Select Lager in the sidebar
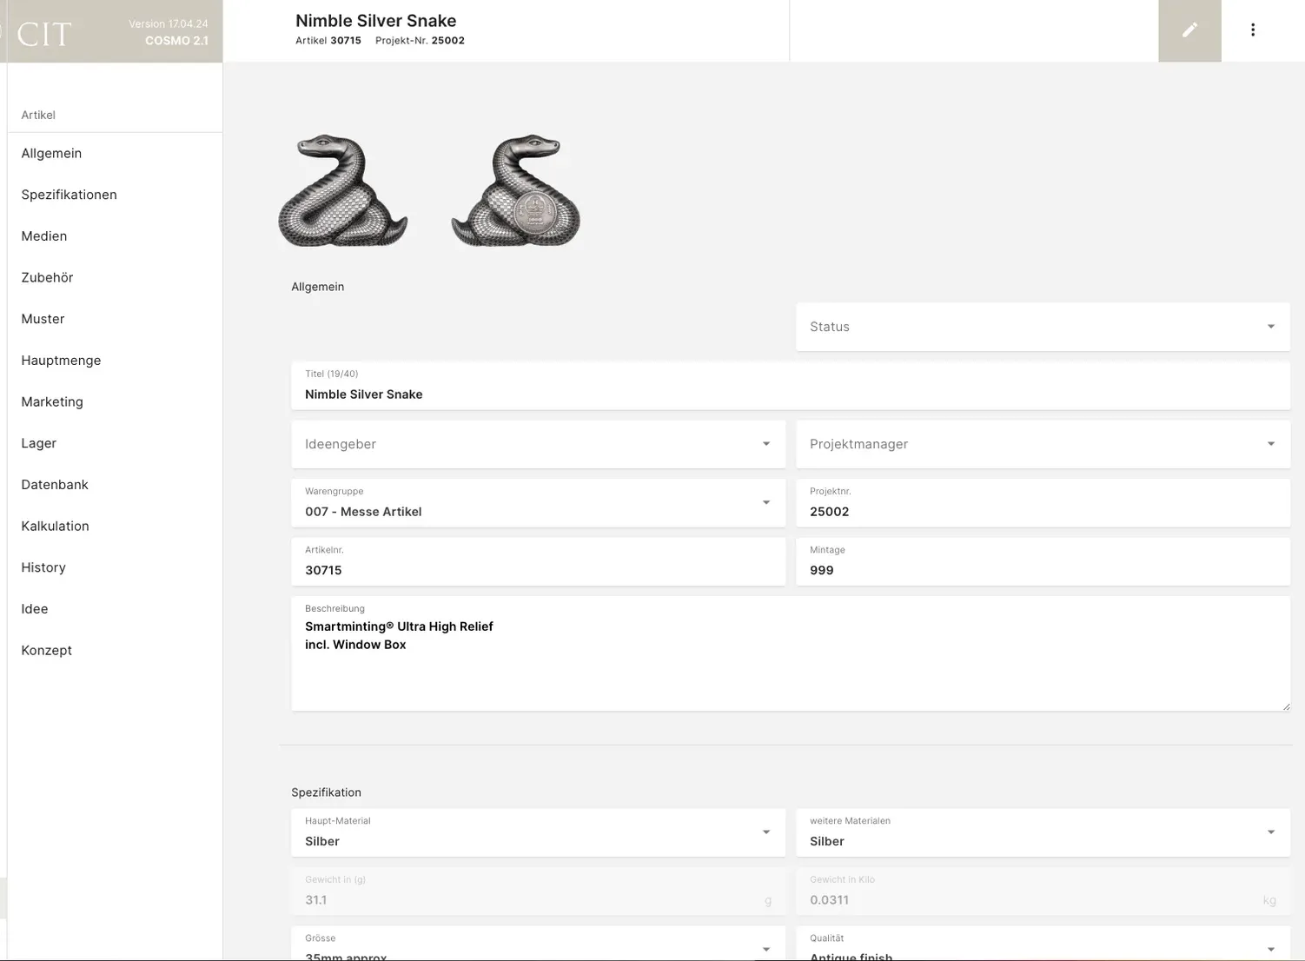Image resolution: width=1305 pixels, height=961 pixels. pos(38,443)
